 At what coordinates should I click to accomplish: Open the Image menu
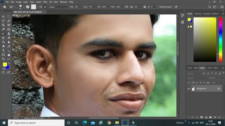point(19,2)
